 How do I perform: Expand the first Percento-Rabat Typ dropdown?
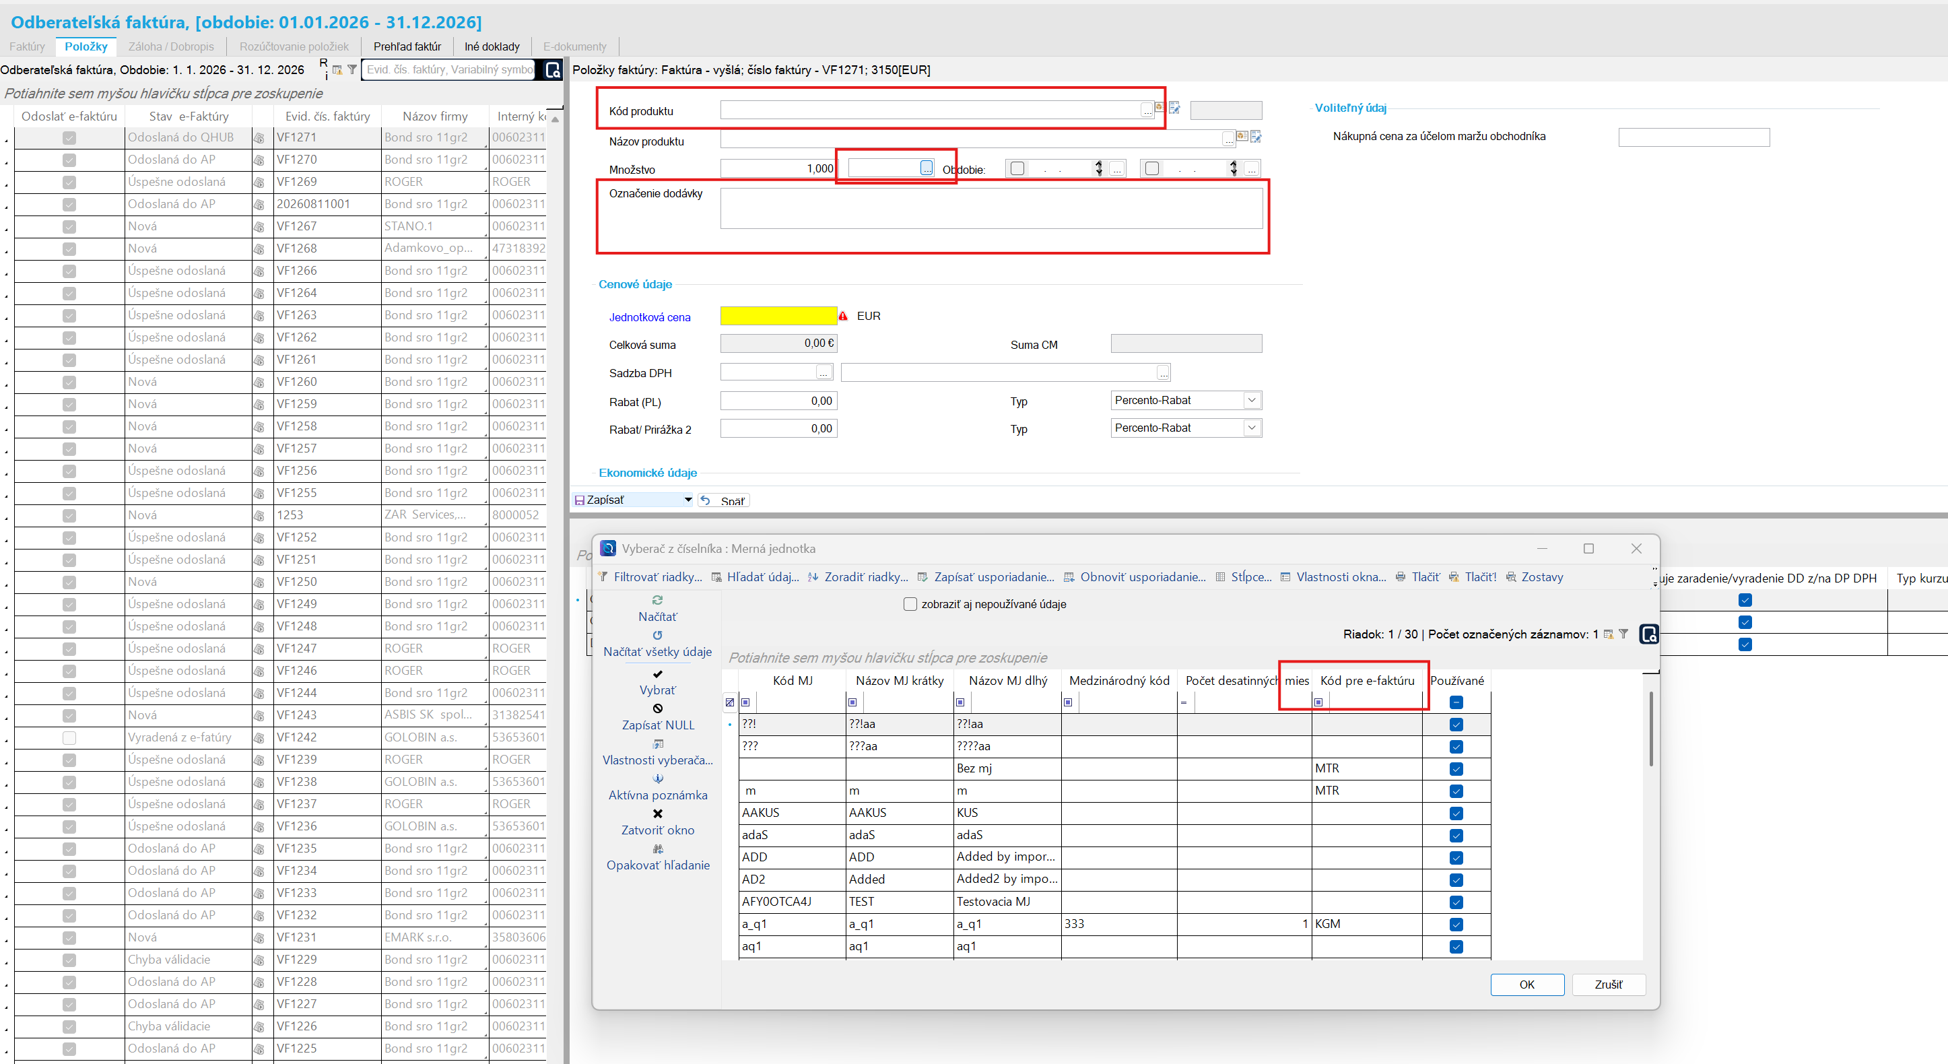tap(1252, 400)
